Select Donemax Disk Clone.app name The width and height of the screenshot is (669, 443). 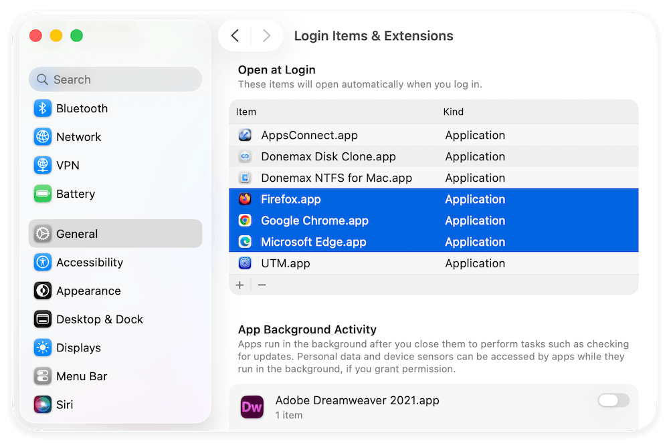click(328, 157)
